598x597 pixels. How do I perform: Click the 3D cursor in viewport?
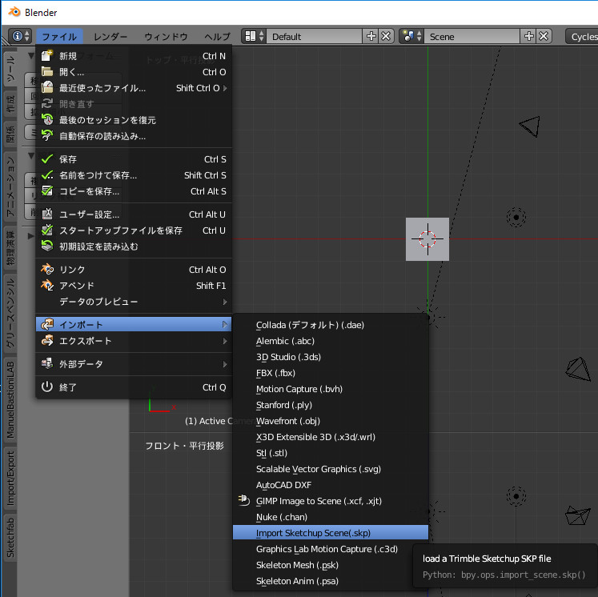427,239
